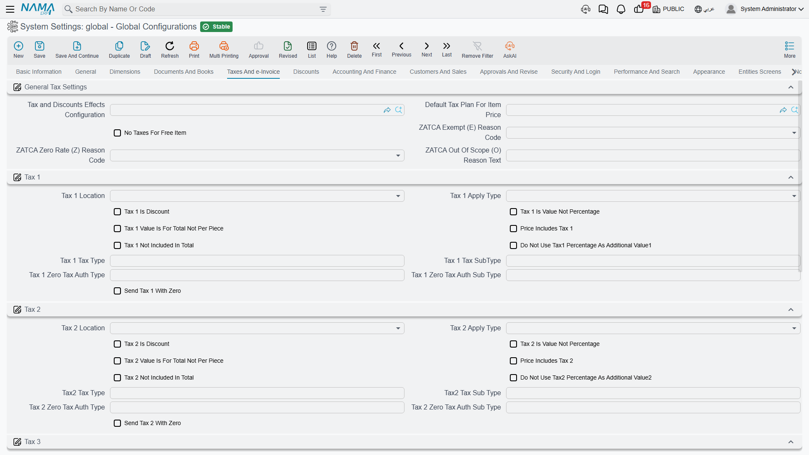The height and width of the screenshot is (455, 809).
Task: Click the PUBLIC company selector
Action: pos(668,9)
